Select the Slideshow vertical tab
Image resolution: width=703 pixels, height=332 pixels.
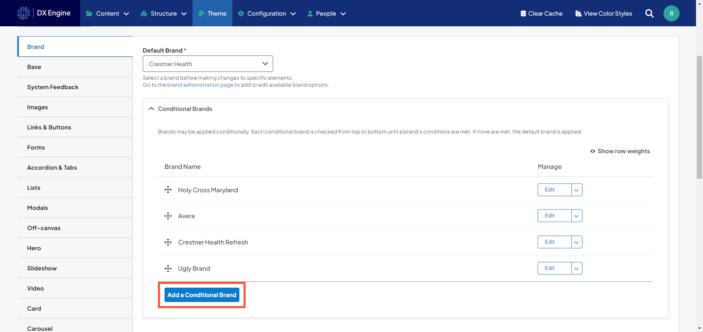[x=75, y=268]
